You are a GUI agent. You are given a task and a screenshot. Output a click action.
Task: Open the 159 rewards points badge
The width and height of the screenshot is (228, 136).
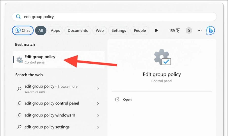coord(175,31)
